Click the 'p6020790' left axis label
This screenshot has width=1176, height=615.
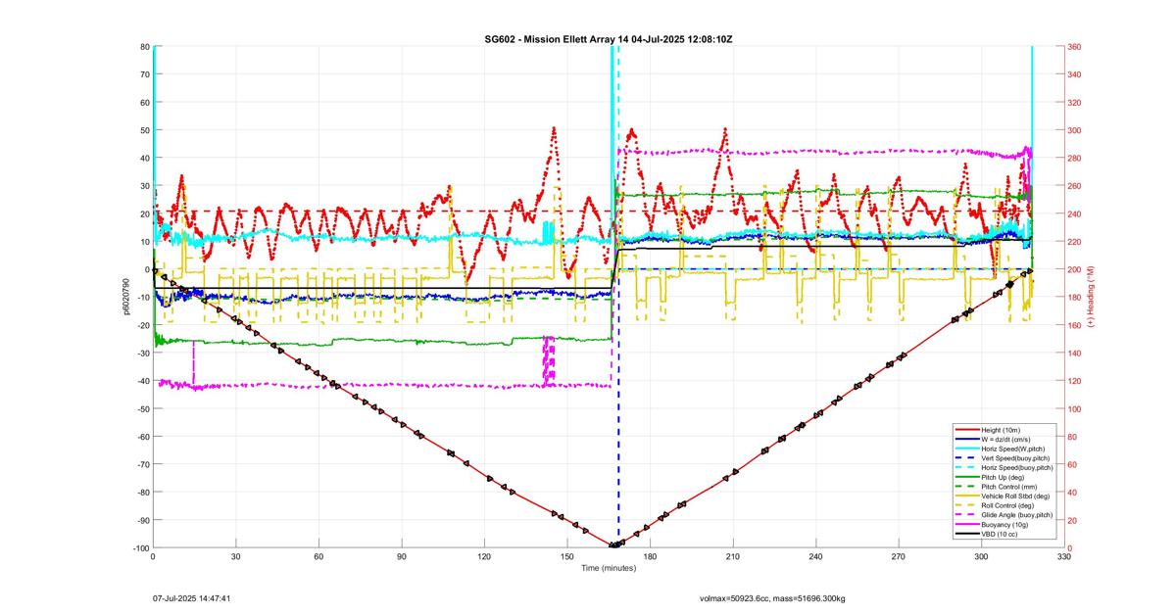coord(125,296)
